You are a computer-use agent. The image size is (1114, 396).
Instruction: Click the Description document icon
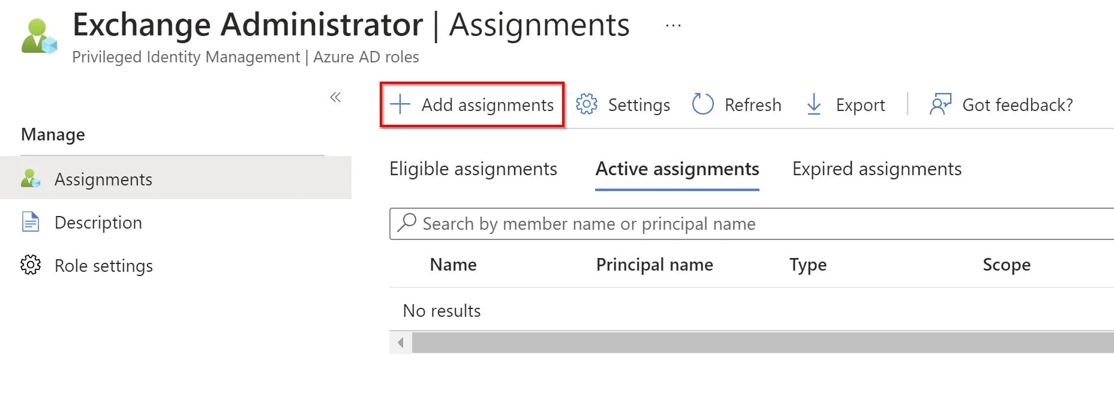click(31, 221)
